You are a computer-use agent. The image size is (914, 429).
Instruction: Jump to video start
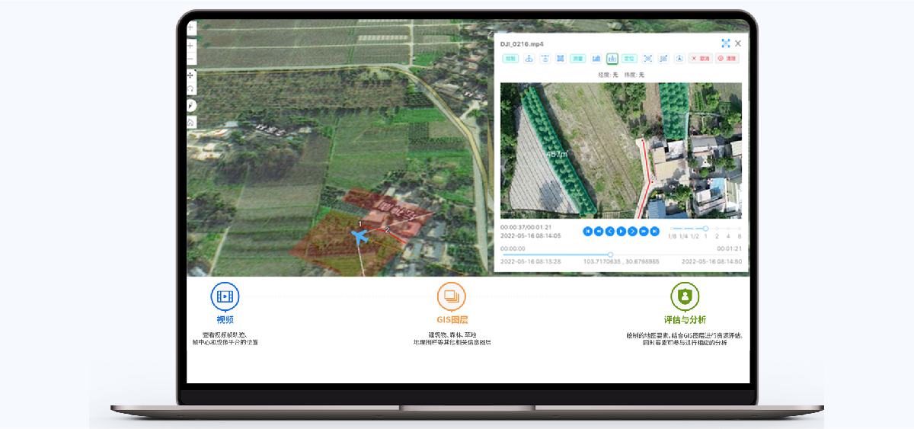(x=588, y=231)
